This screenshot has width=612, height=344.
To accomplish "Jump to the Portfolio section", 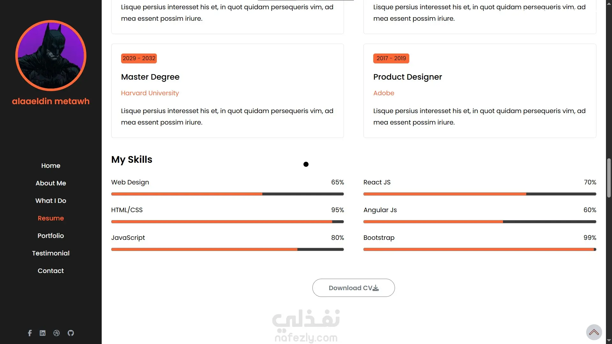I will pos(51,236).
